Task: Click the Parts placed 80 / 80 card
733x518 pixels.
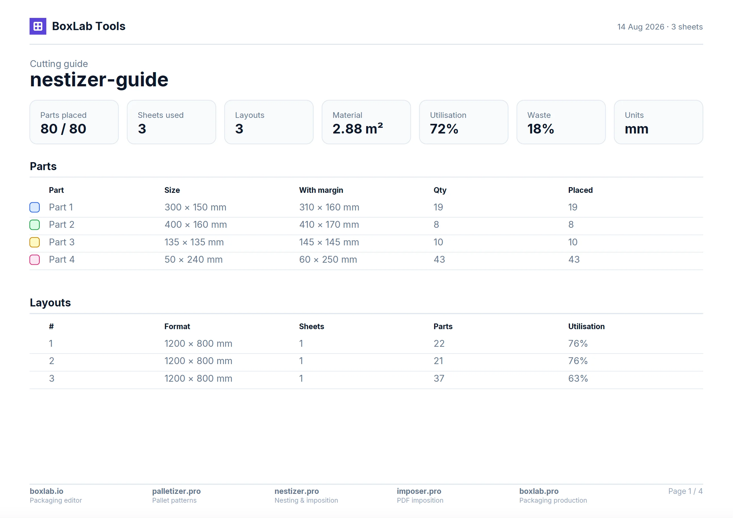Action: tap(74, 122)
